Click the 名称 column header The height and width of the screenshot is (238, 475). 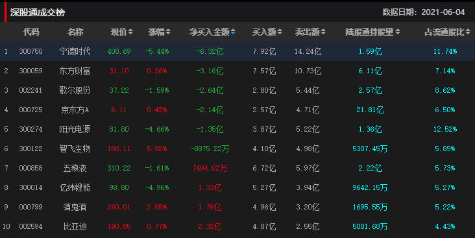pos(75,32)
